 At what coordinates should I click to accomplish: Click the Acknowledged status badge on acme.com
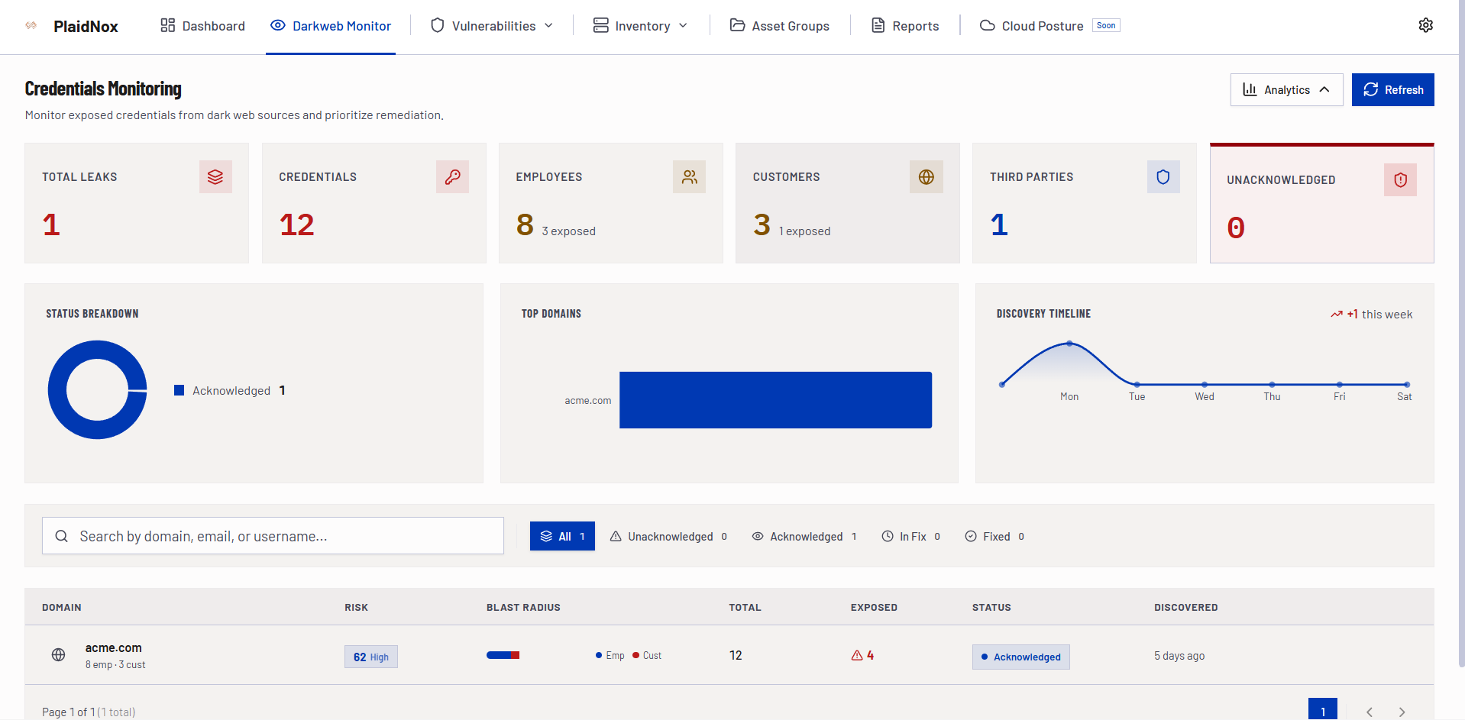click(1020, 657)
